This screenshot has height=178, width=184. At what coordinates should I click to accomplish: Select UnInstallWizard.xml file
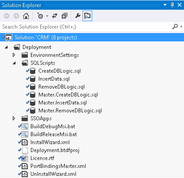pos(53,174)
